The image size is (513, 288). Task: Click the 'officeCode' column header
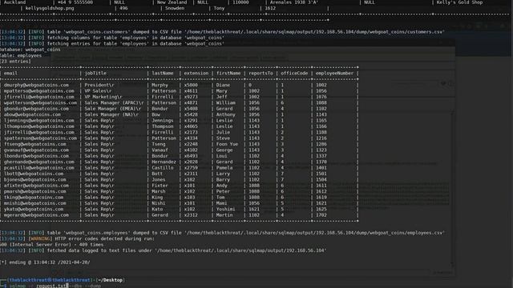pos(294,73)
